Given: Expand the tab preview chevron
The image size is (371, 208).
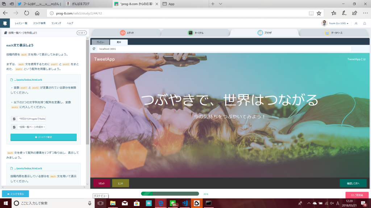Looking at the screenshot, I should click(221, 4).
